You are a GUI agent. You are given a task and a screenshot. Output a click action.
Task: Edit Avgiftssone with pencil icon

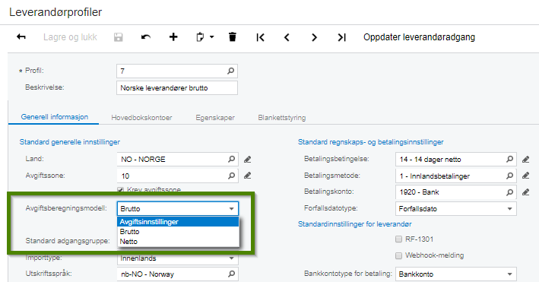tap(248, 176)
